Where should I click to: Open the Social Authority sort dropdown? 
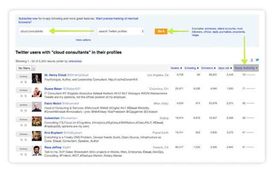point(246,68)
